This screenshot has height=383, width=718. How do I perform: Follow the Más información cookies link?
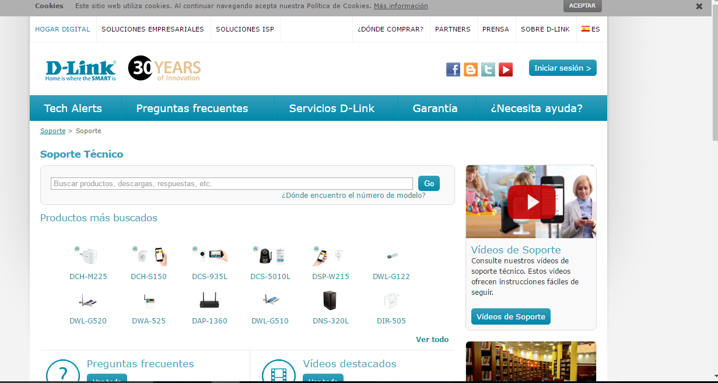(401, 6)
